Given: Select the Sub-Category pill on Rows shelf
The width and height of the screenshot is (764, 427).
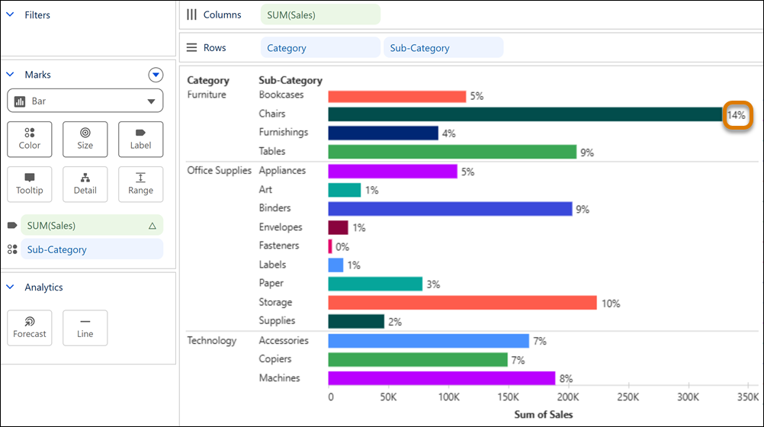Looking at the screenshot, I should (x=444, y=48).
